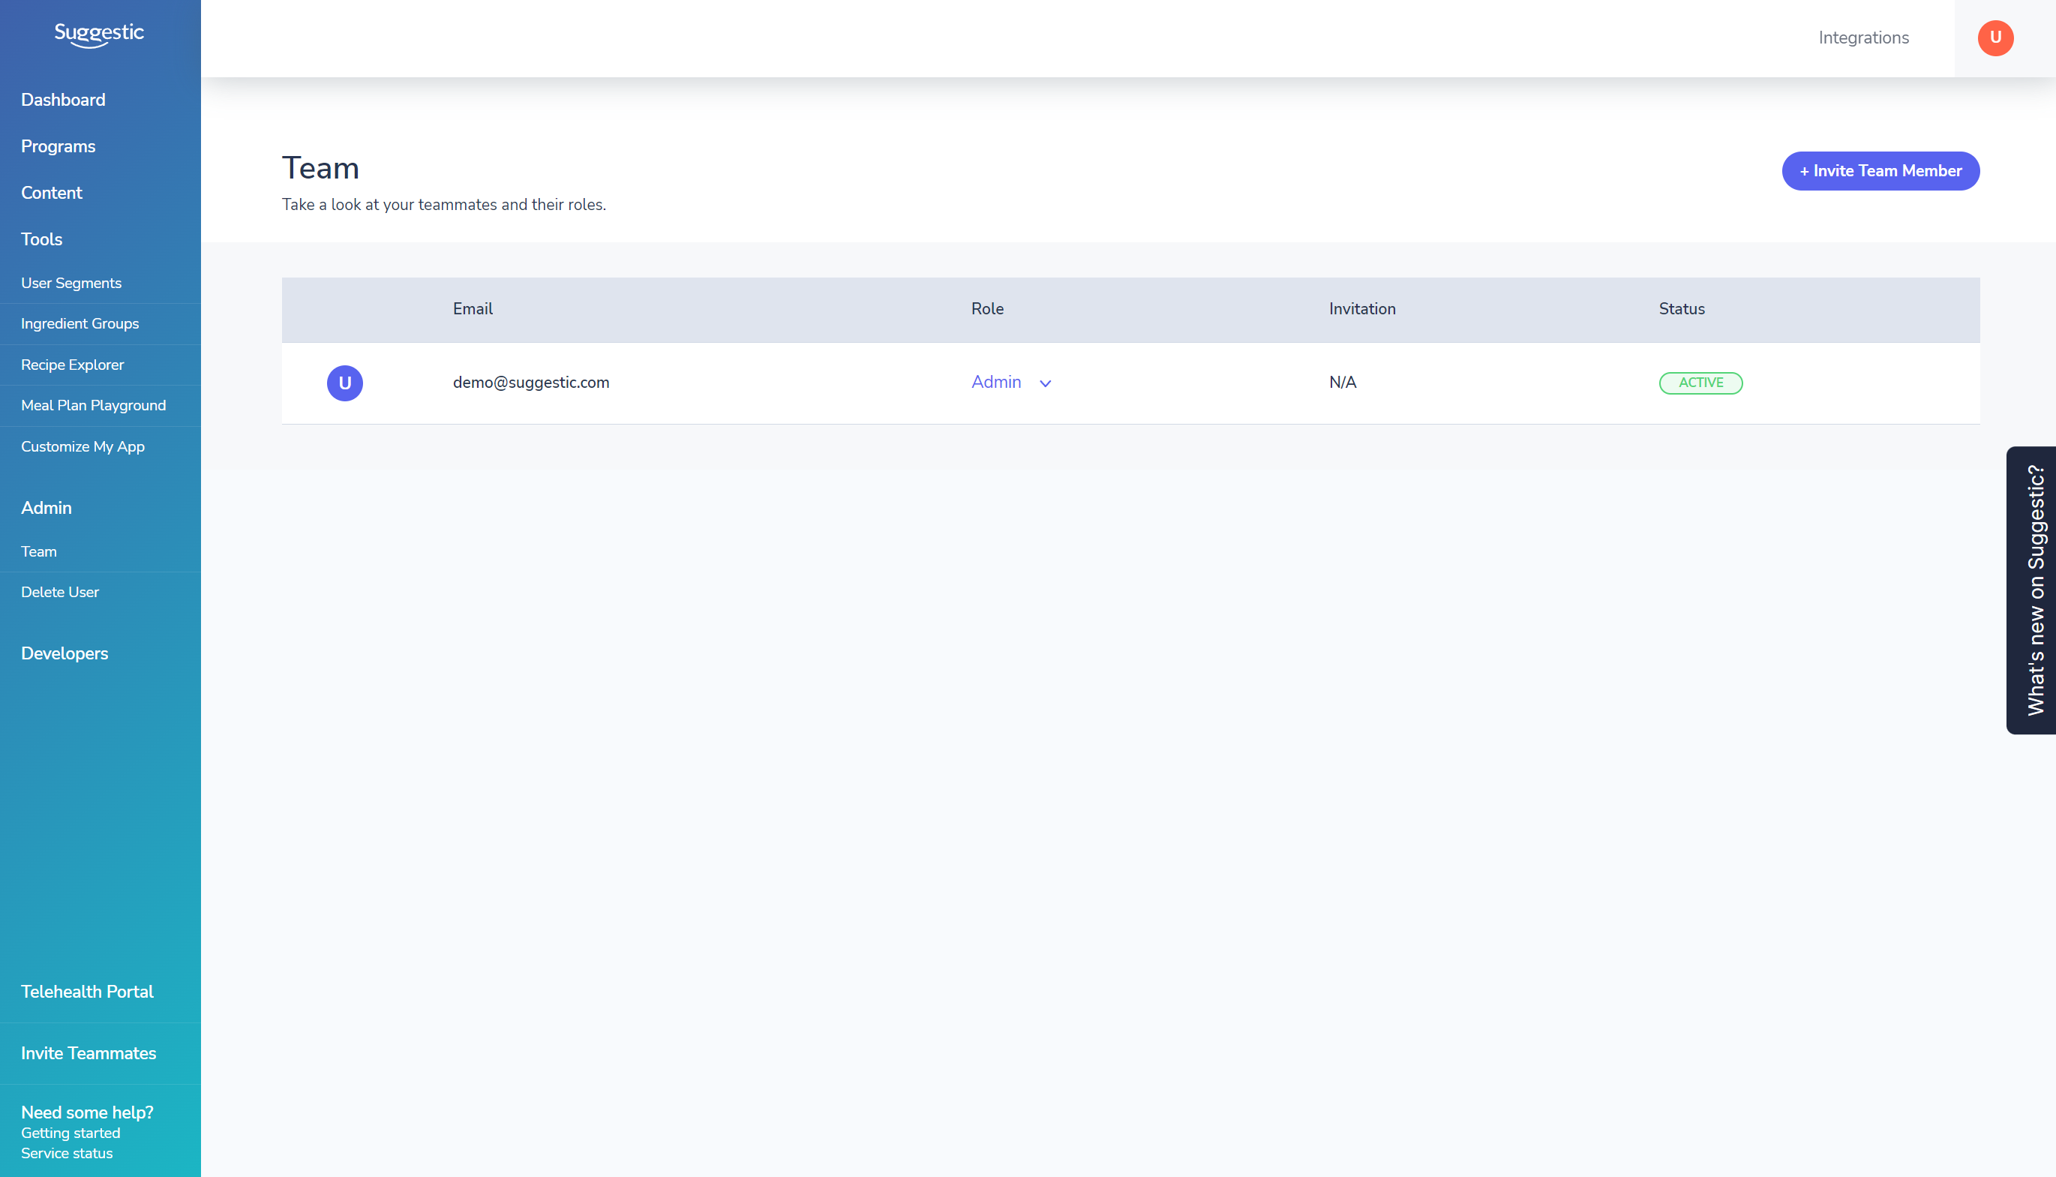Click the purple avatar next to demo@suggestic.com
The width and height of the screenshot is (2056, 1177).
coord(344,383)
